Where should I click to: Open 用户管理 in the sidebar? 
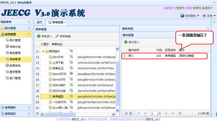[15, 40]
